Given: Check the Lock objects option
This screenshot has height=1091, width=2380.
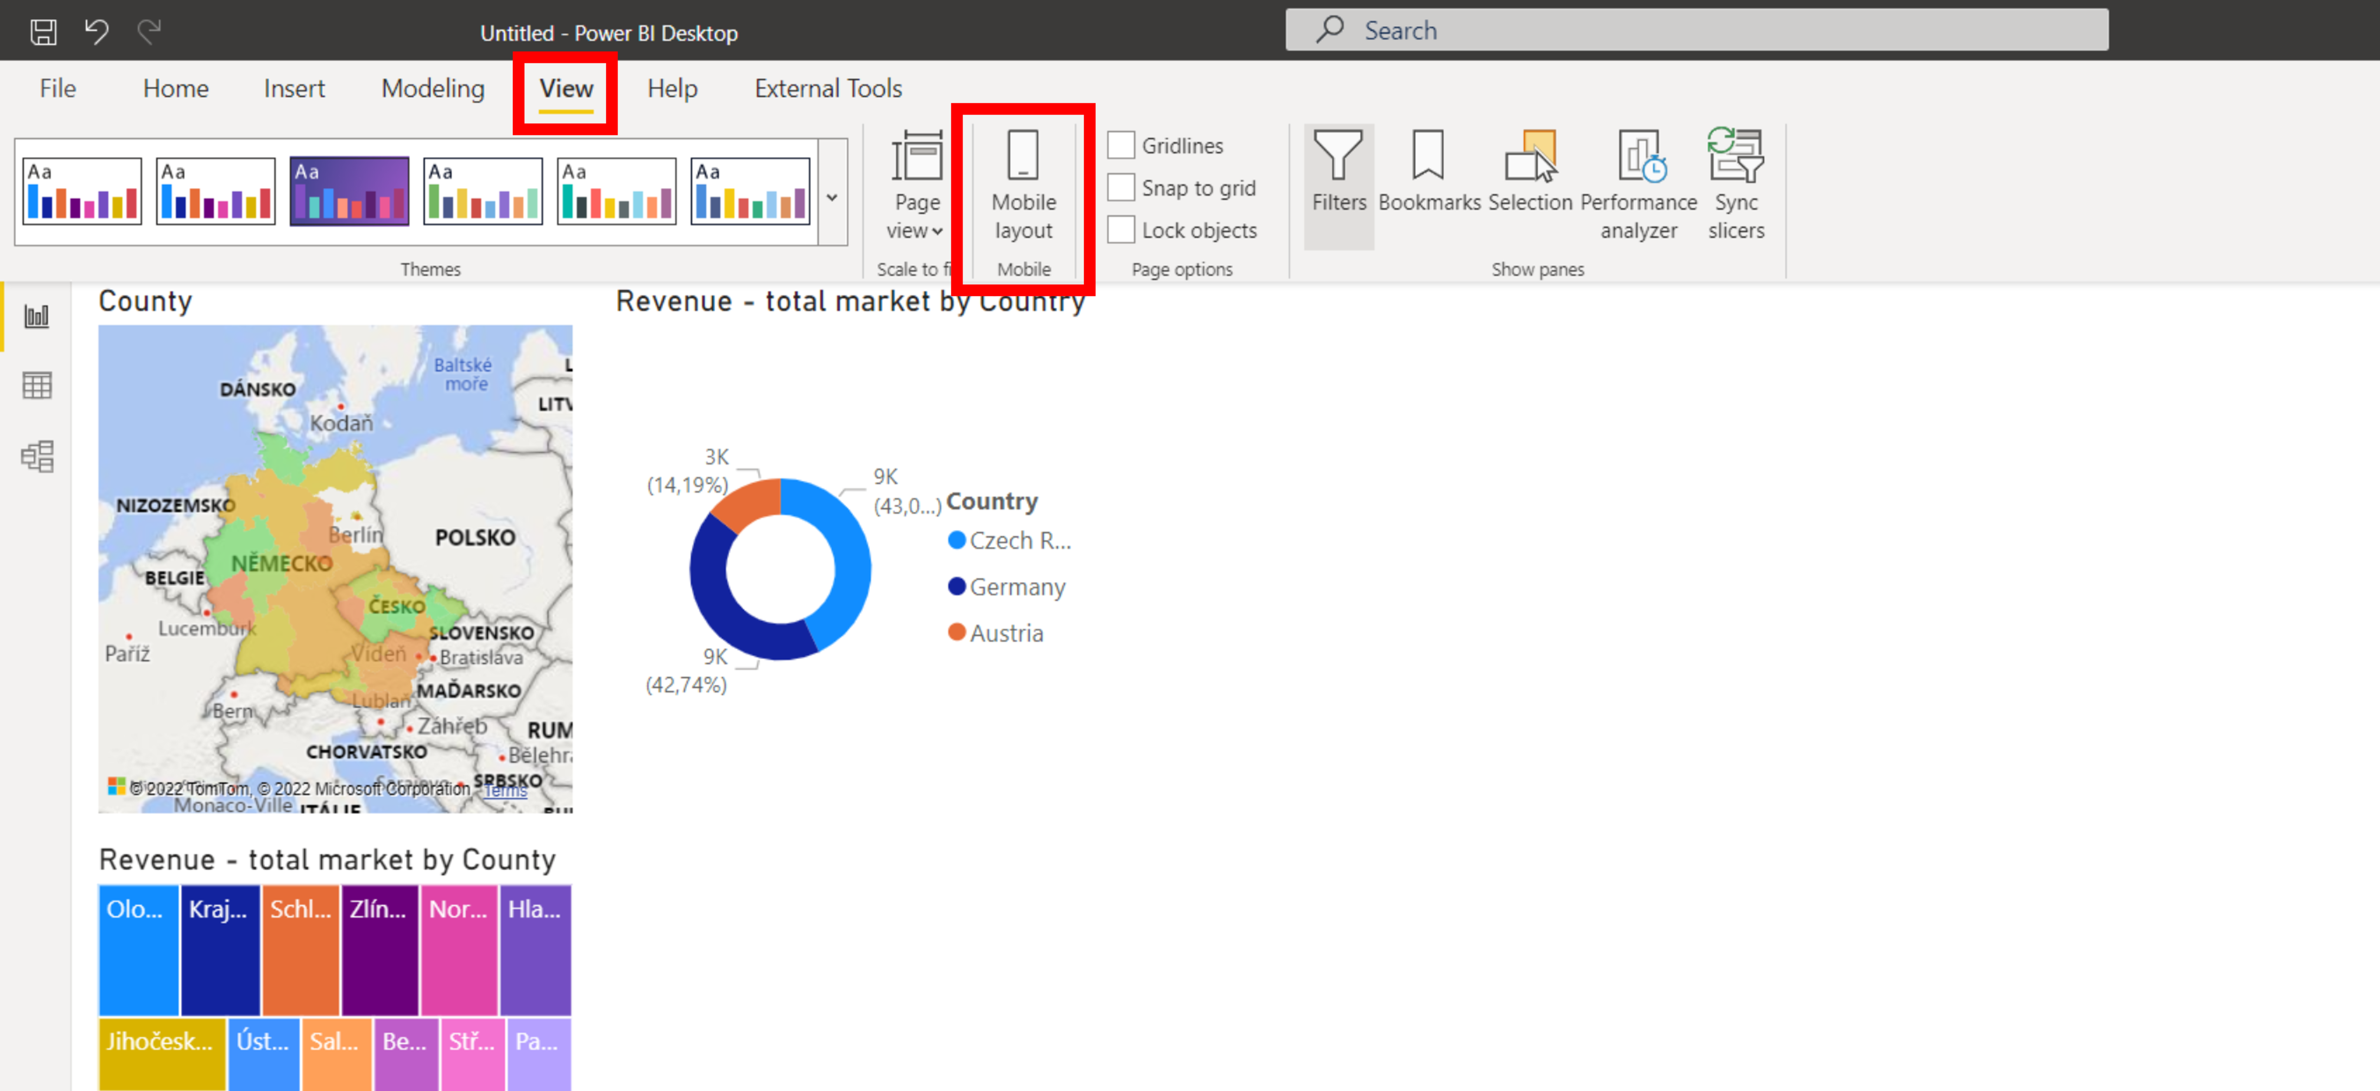Looking at the screenshot, I should pyautogui.click(x=1121, y=229).
